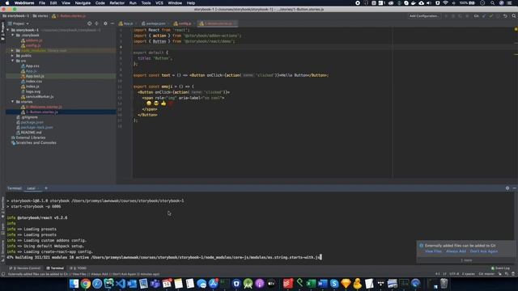Add new terminal session with plus icon

pyautogui.click(x=46, y=188)
